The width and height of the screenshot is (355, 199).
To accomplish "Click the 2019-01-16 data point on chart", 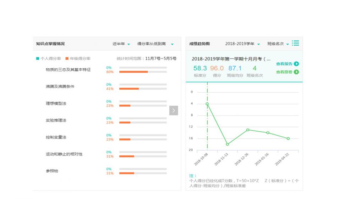I will tap(268, 133).
